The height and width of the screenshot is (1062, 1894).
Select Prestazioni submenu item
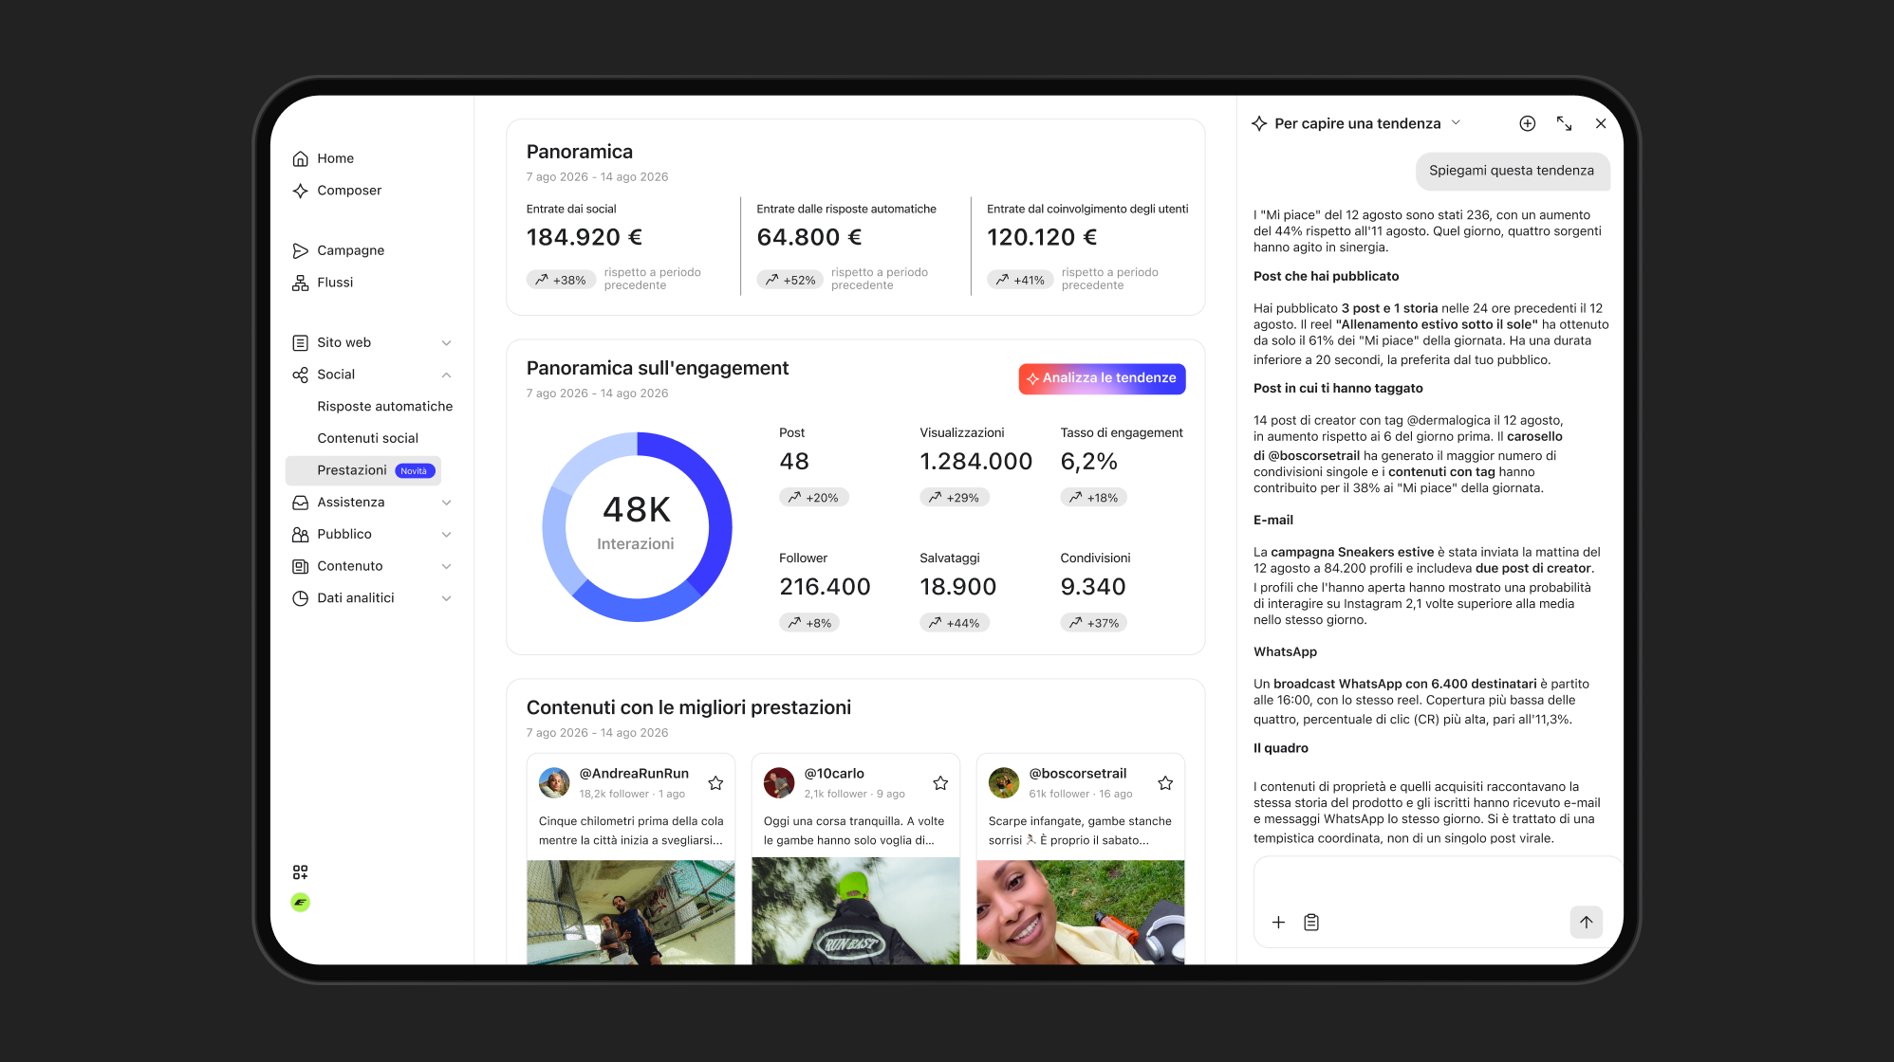click(363, 470)
